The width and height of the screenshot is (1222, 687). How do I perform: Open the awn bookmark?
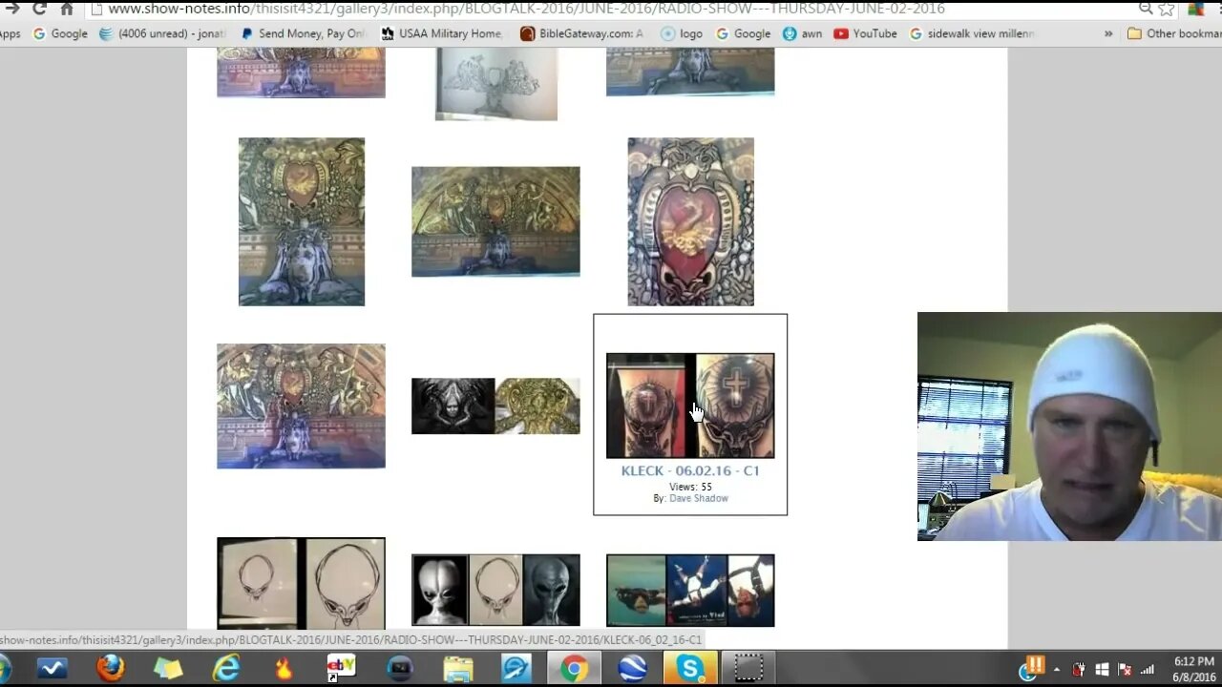click(802, 33)
